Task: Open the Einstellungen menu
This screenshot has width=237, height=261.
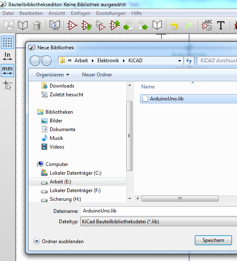Action: click(x=111, y=13)
